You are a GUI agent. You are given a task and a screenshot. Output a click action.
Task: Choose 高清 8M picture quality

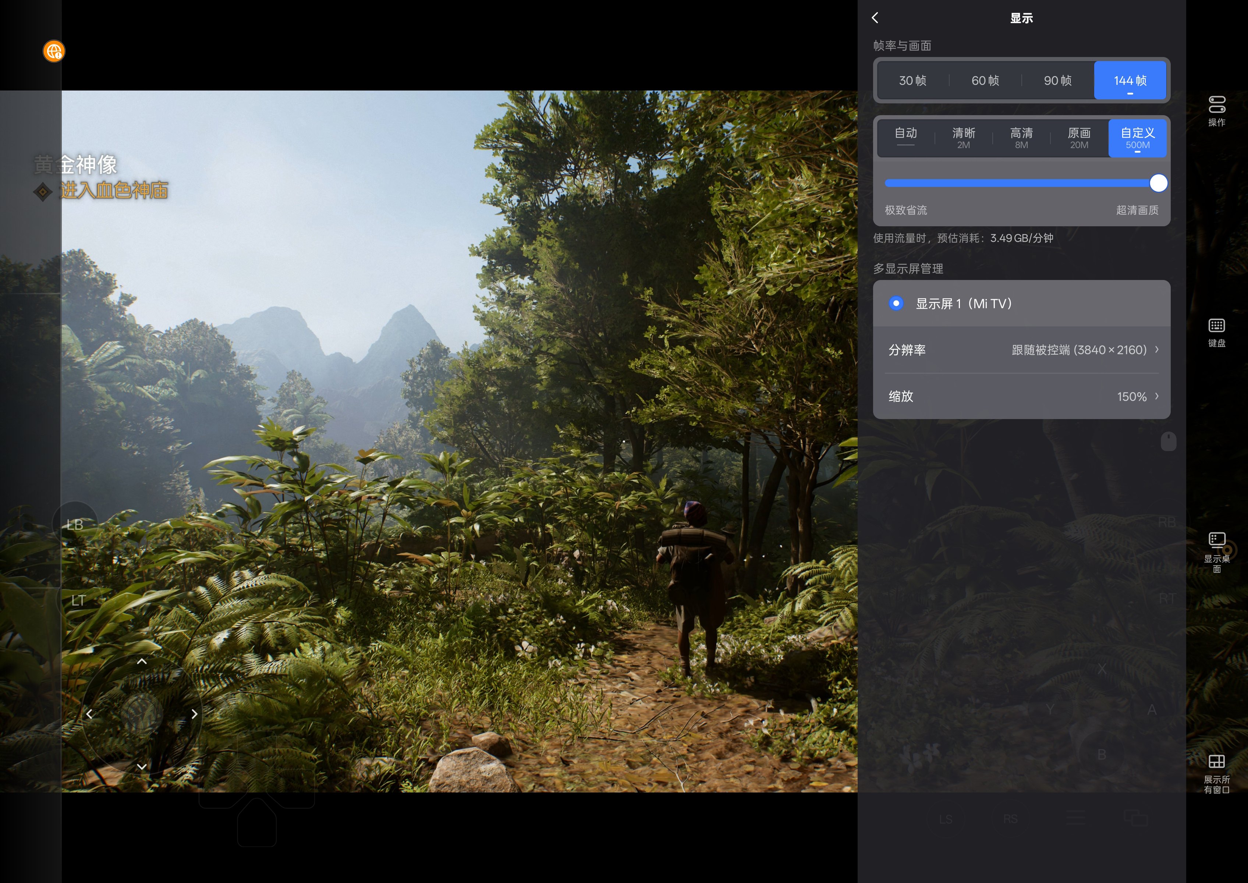[x=1021, y=138]
